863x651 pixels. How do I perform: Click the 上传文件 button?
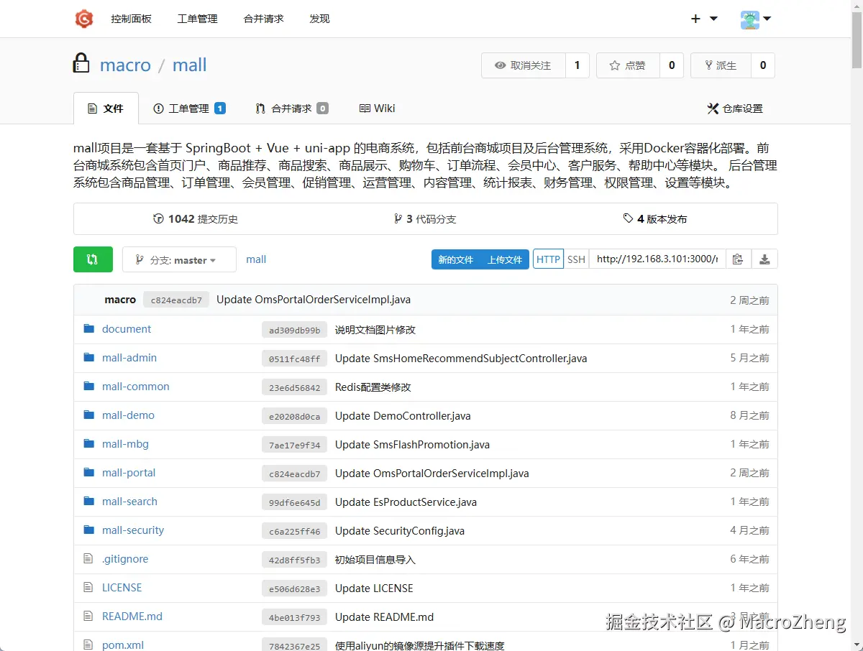(505, 259)
